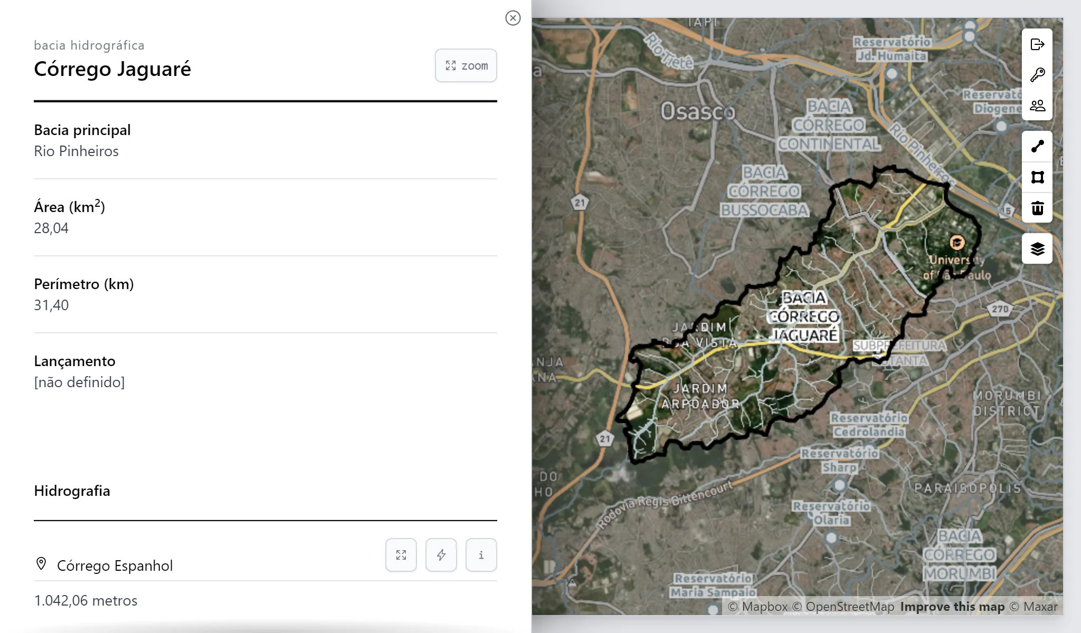Click the logout exit icon
Screen dimensions: 1081x633
[x=1037, y=44]
